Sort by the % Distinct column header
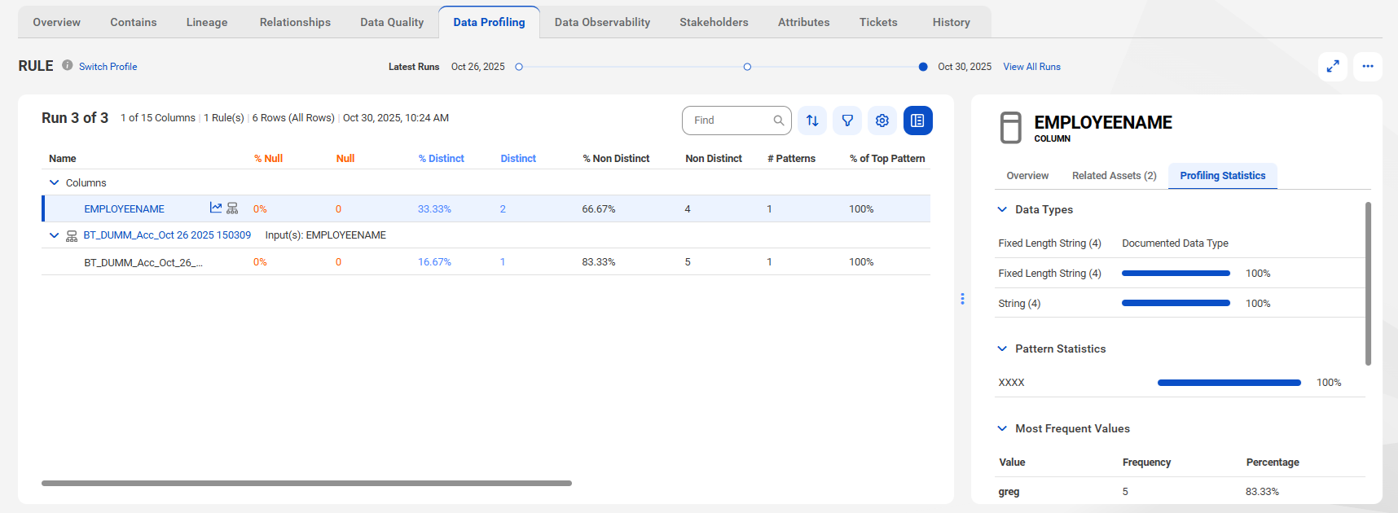 441,159
